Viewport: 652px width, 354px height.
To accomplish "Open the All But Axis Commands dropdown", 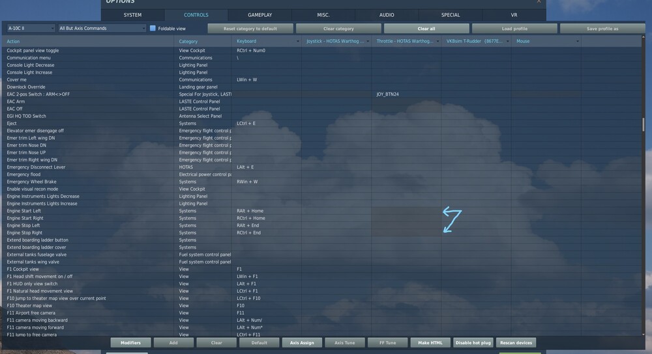I will [102, 28].
